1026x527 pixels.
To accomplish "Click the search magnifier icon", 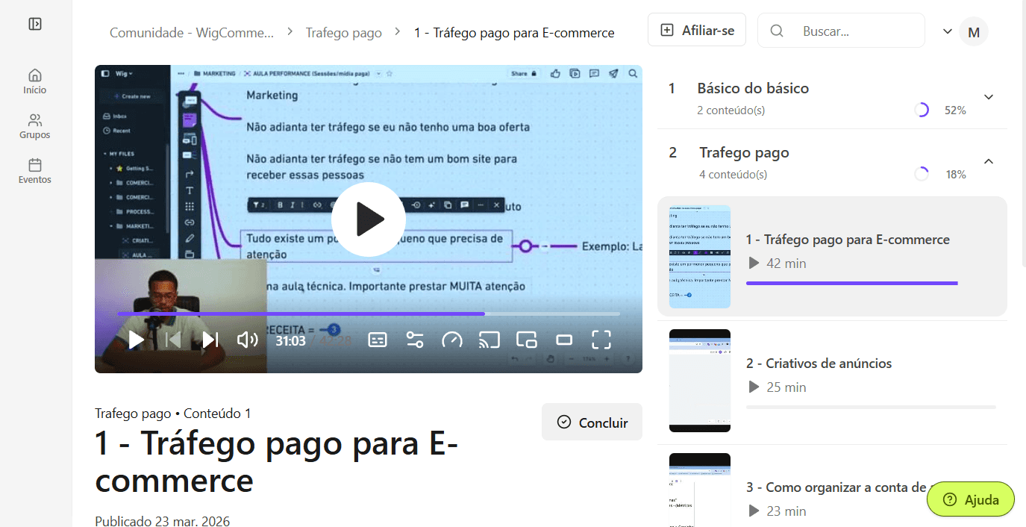I will pyautogui.click(x=777, y=31).
